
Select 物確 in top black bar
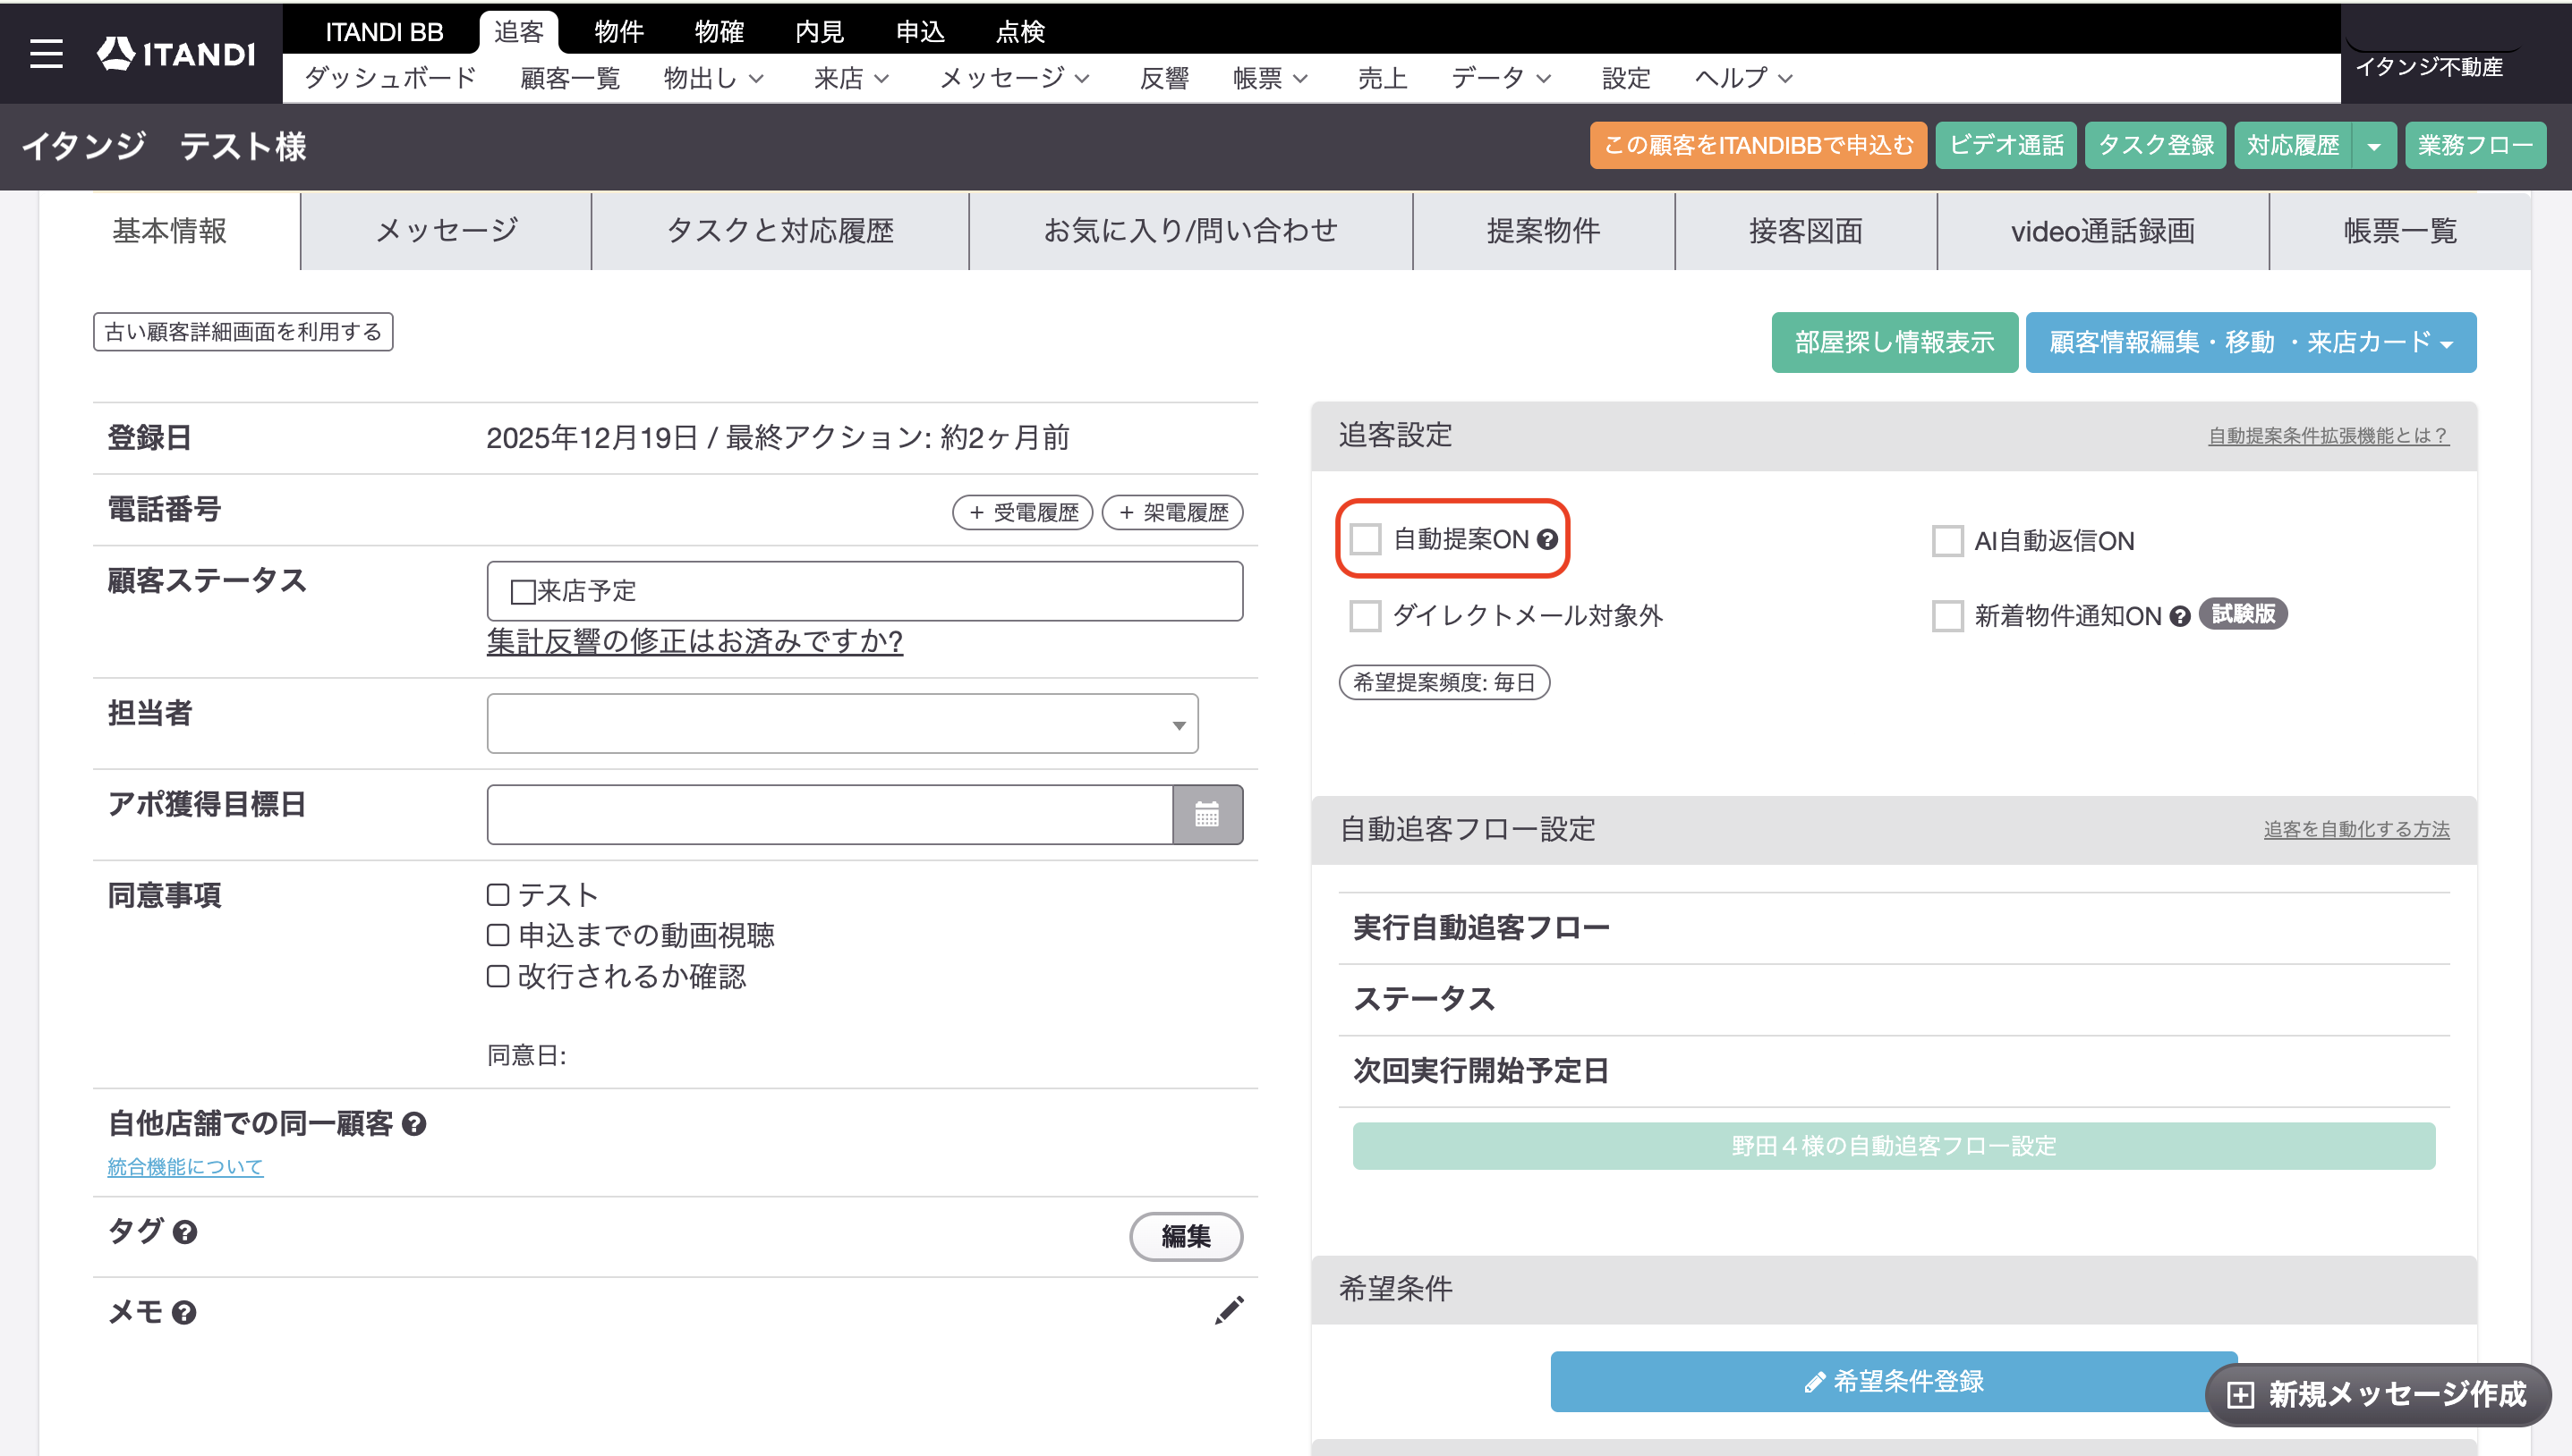click(x=720, y=32)
